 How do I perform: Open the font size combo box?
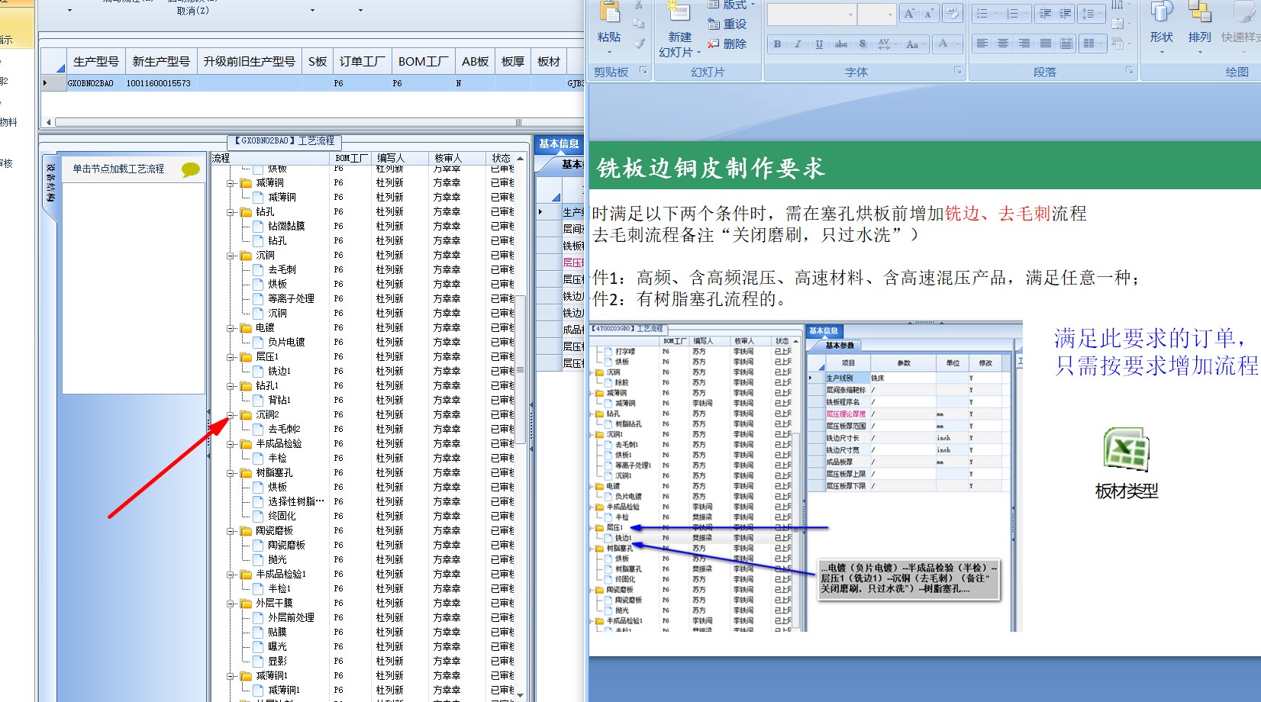[x=876, y=14]
